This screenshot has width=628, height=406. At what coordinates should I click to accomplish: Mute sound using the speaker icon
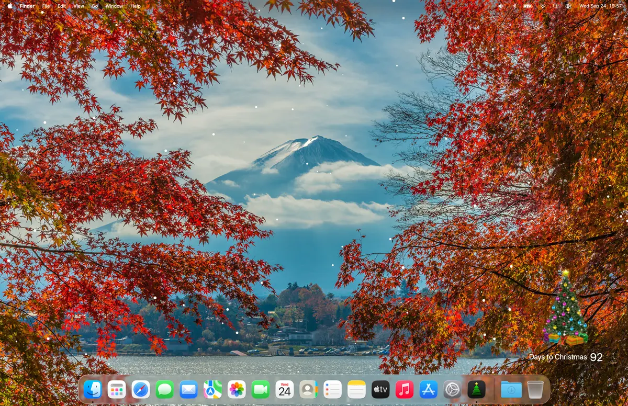pos(501,5)
